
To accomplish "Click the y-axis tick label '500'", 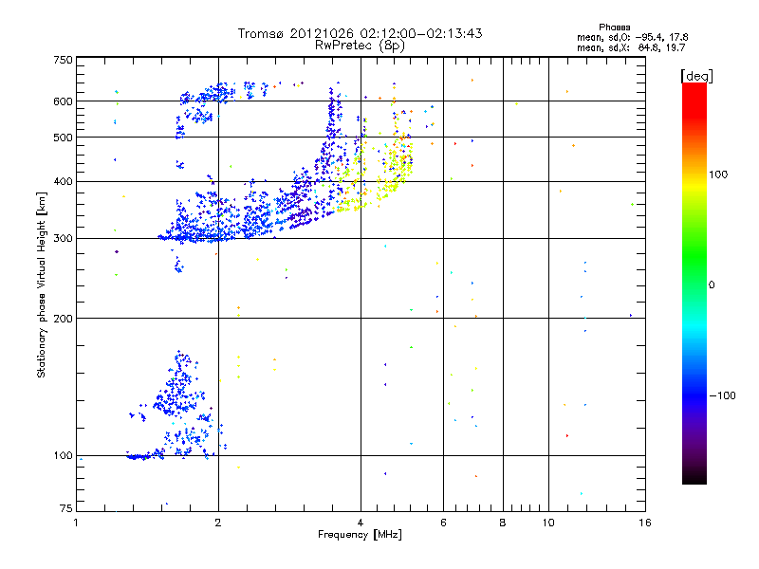I will [x=63, y=138].
